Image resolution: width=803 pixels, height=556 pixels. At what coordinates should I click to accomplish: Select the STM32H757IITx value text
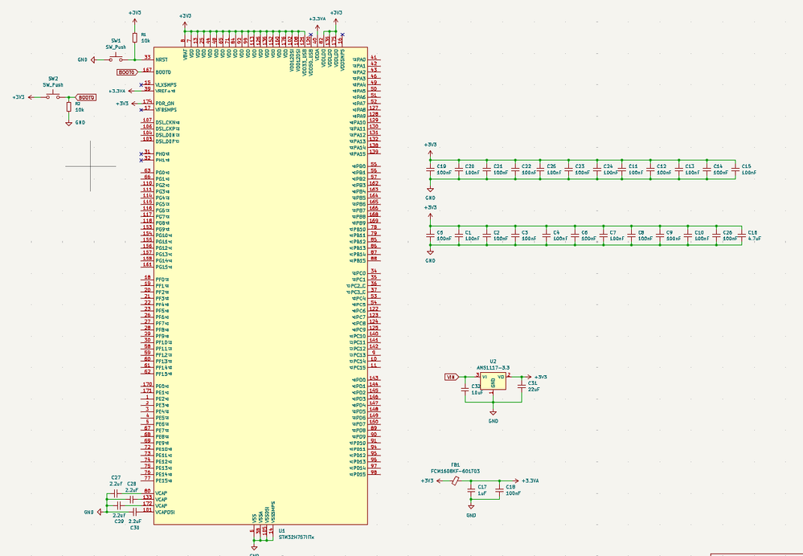point(297,538)
